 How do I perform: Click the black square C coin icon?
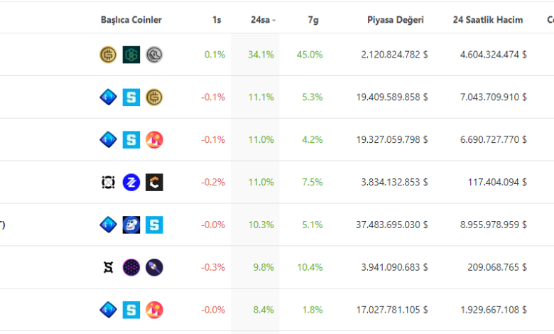(x=154, y=183)
